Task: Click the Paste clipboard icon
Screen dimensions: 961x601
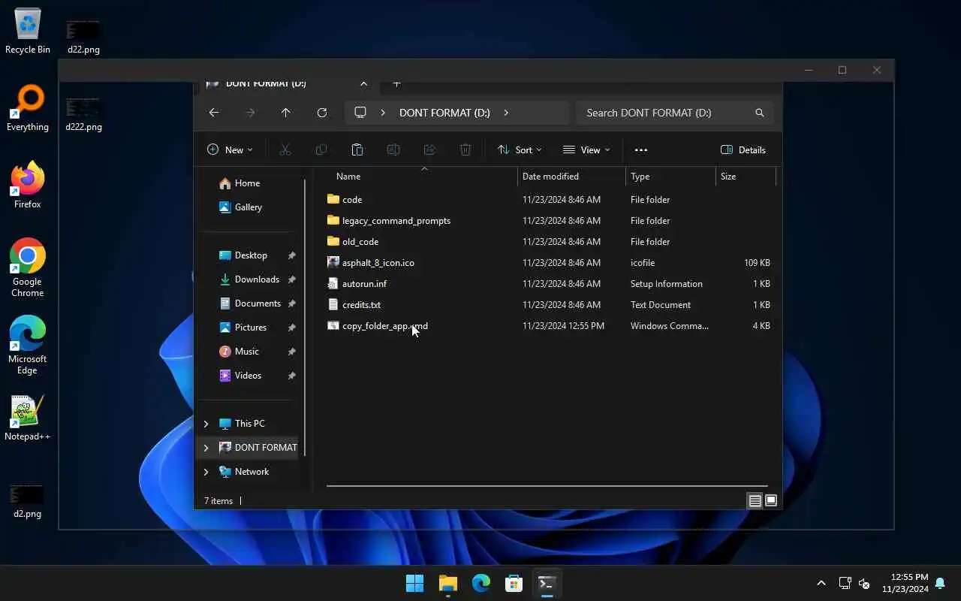Action: pyautogui.click(x=357, y=149)
